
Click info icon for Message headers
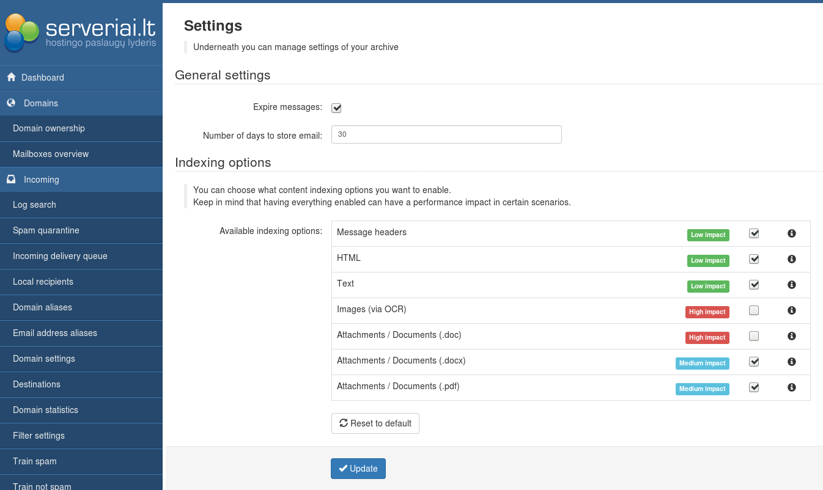click(x=791, y=233)
